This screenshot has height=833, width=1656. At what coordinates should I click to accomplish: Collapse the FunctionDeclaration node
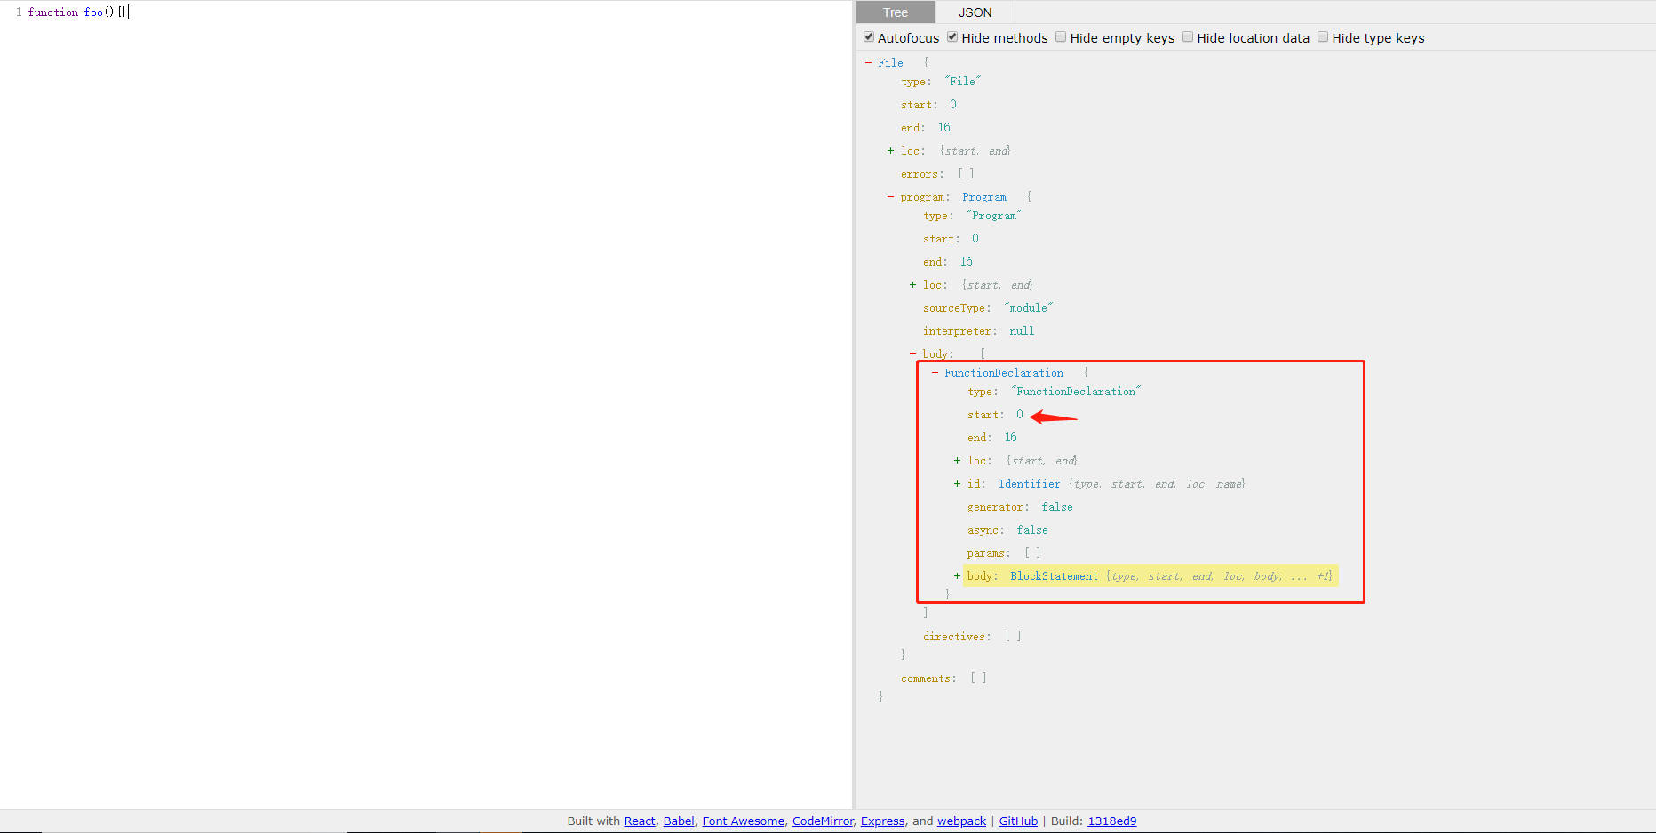click(935, 372)
